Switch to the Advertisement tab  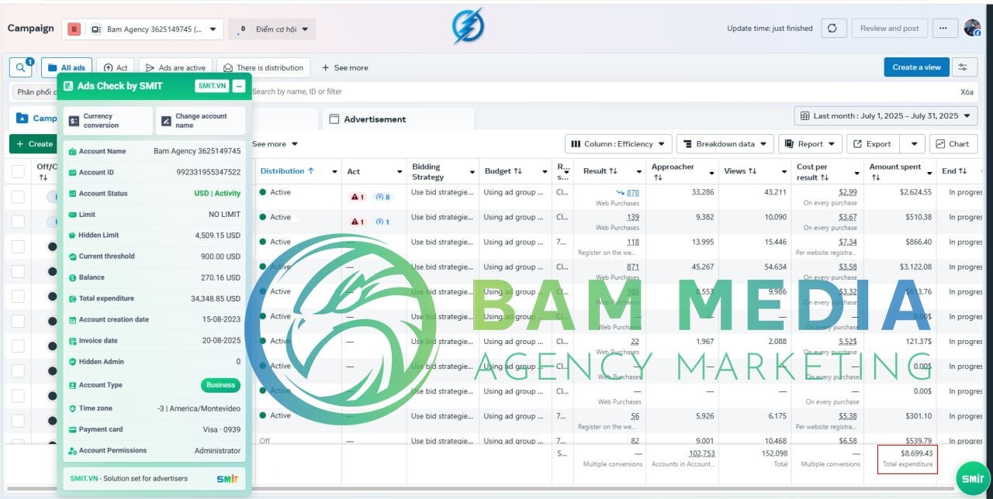(x=397, y=119)
